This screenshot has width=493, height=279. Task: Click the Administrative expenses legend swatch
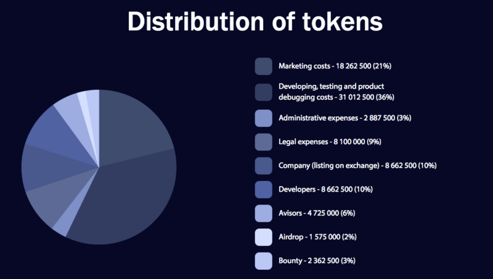[x=264, y=118]
